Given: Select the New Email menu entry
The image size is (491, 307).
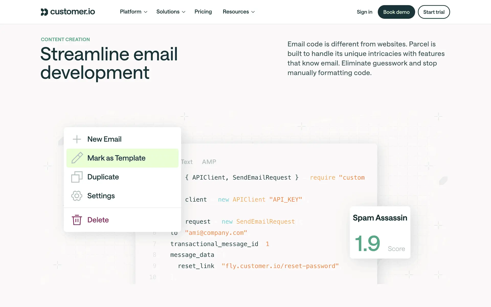Looking at the screenshot, I should (x=104, y=139).
